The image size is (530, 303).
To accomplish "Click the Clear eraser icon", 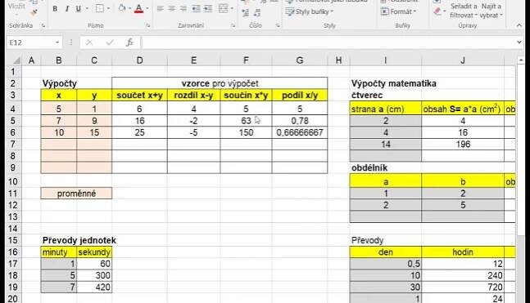I will pos(437,11).
